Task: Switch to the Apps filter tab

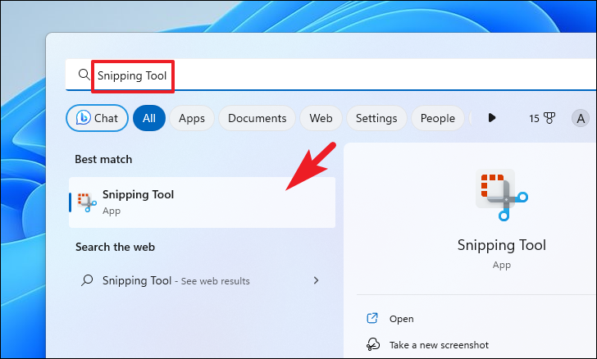Action: coord(192,118)
